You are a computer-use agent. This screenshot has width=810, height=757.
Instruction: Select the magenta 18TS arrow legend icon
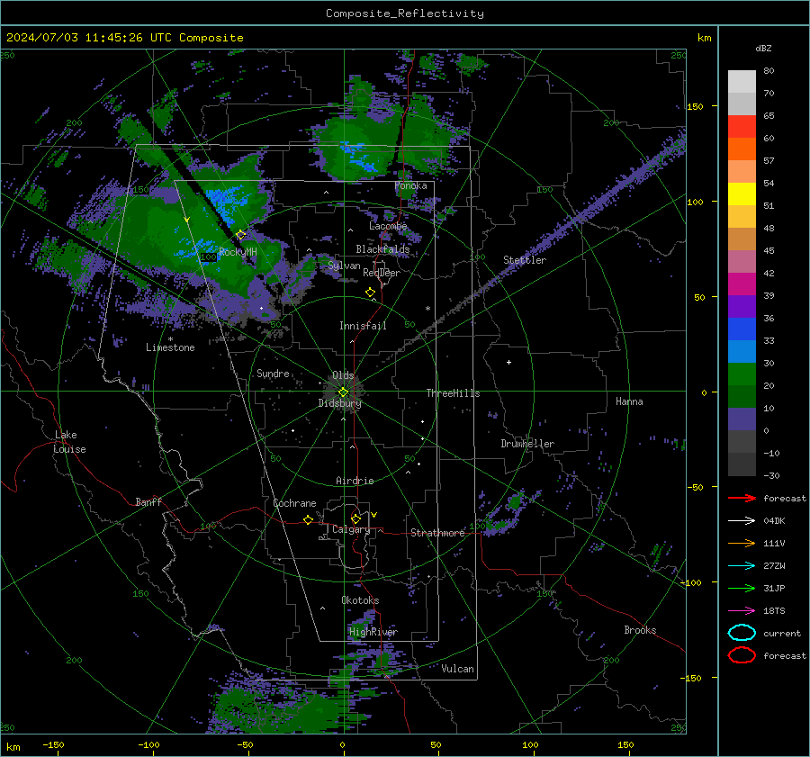[742, 611]
